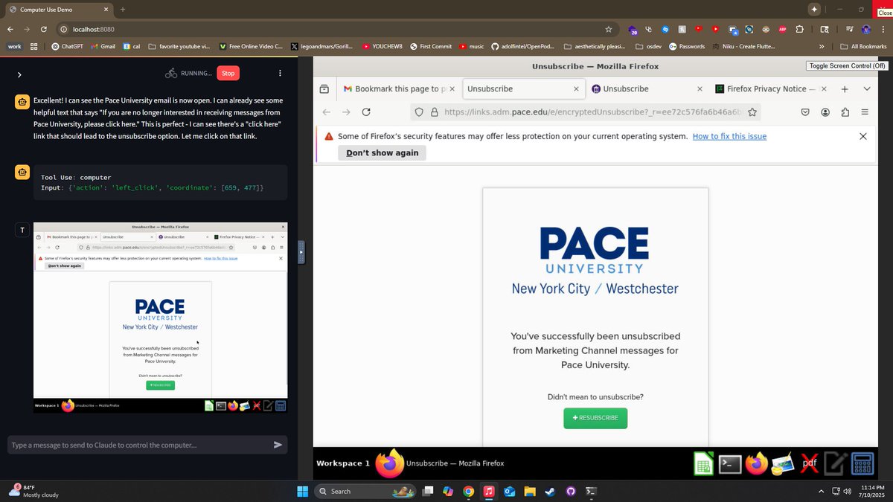Expand the All Bookmarks folder
Image resolution: width=893 pixels, height=502 pixels.
pos(863,46)
